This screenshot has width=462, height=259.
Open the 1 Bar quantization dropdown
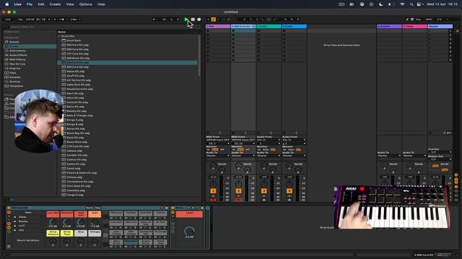coord(75,19)
